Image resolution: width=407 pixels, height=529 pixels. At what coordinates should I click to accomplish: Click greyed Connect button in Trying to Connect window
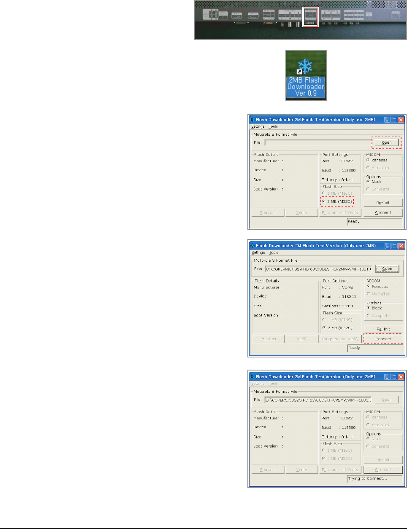[383, 470]
